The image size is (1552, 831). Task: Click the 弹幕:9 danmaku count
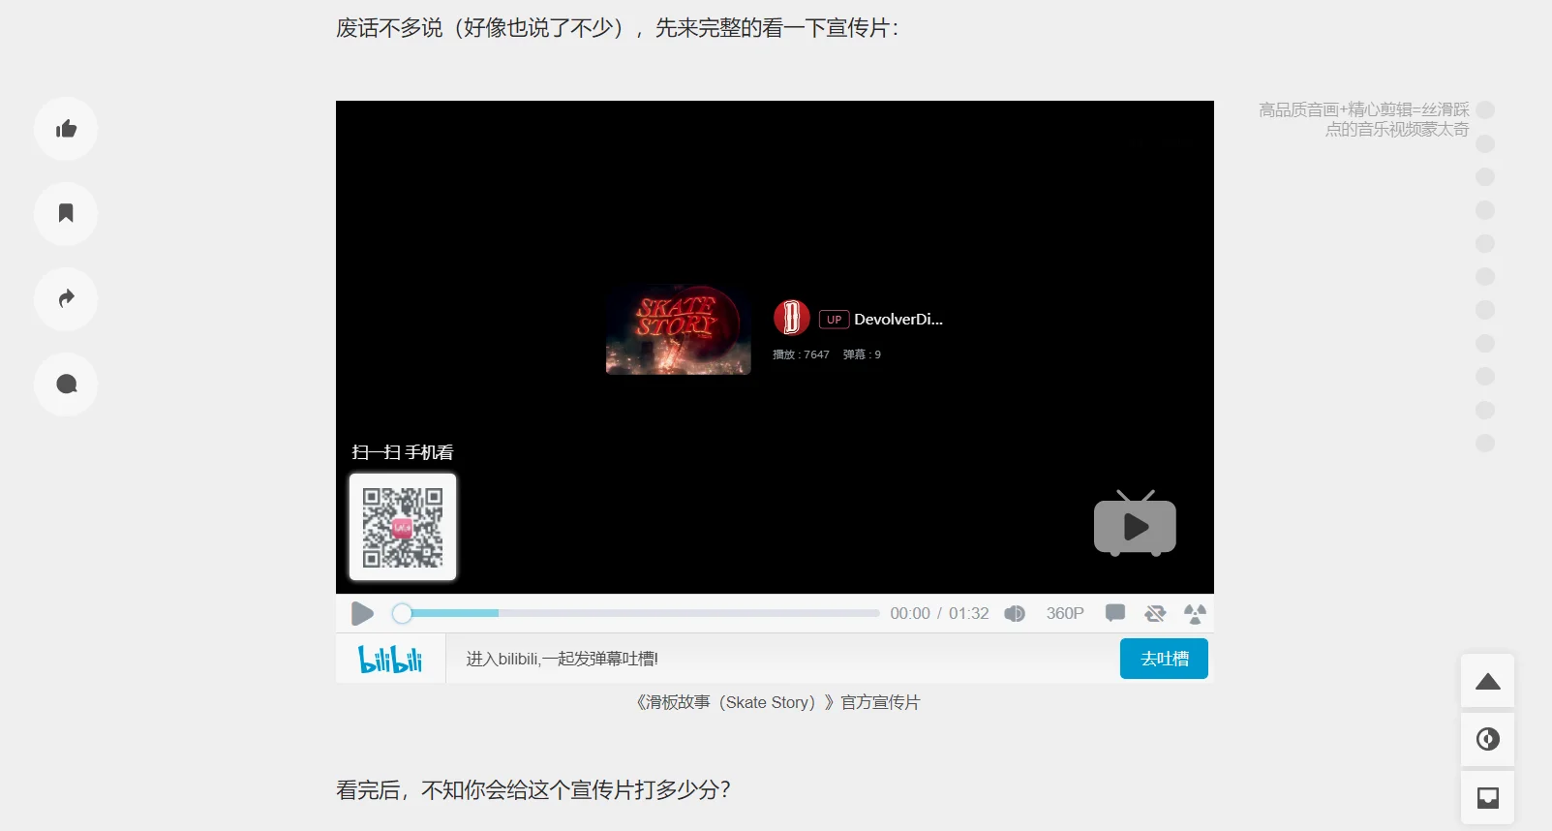click(x=862, y=354)
